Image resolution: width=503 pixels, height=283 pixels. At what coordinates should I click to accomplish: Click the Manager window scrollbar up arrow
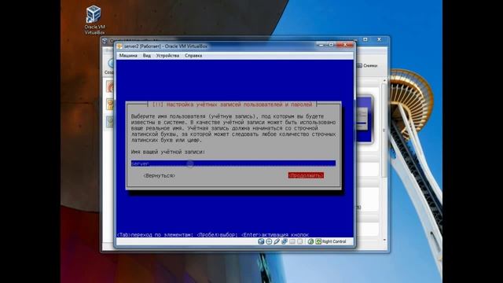384,80
